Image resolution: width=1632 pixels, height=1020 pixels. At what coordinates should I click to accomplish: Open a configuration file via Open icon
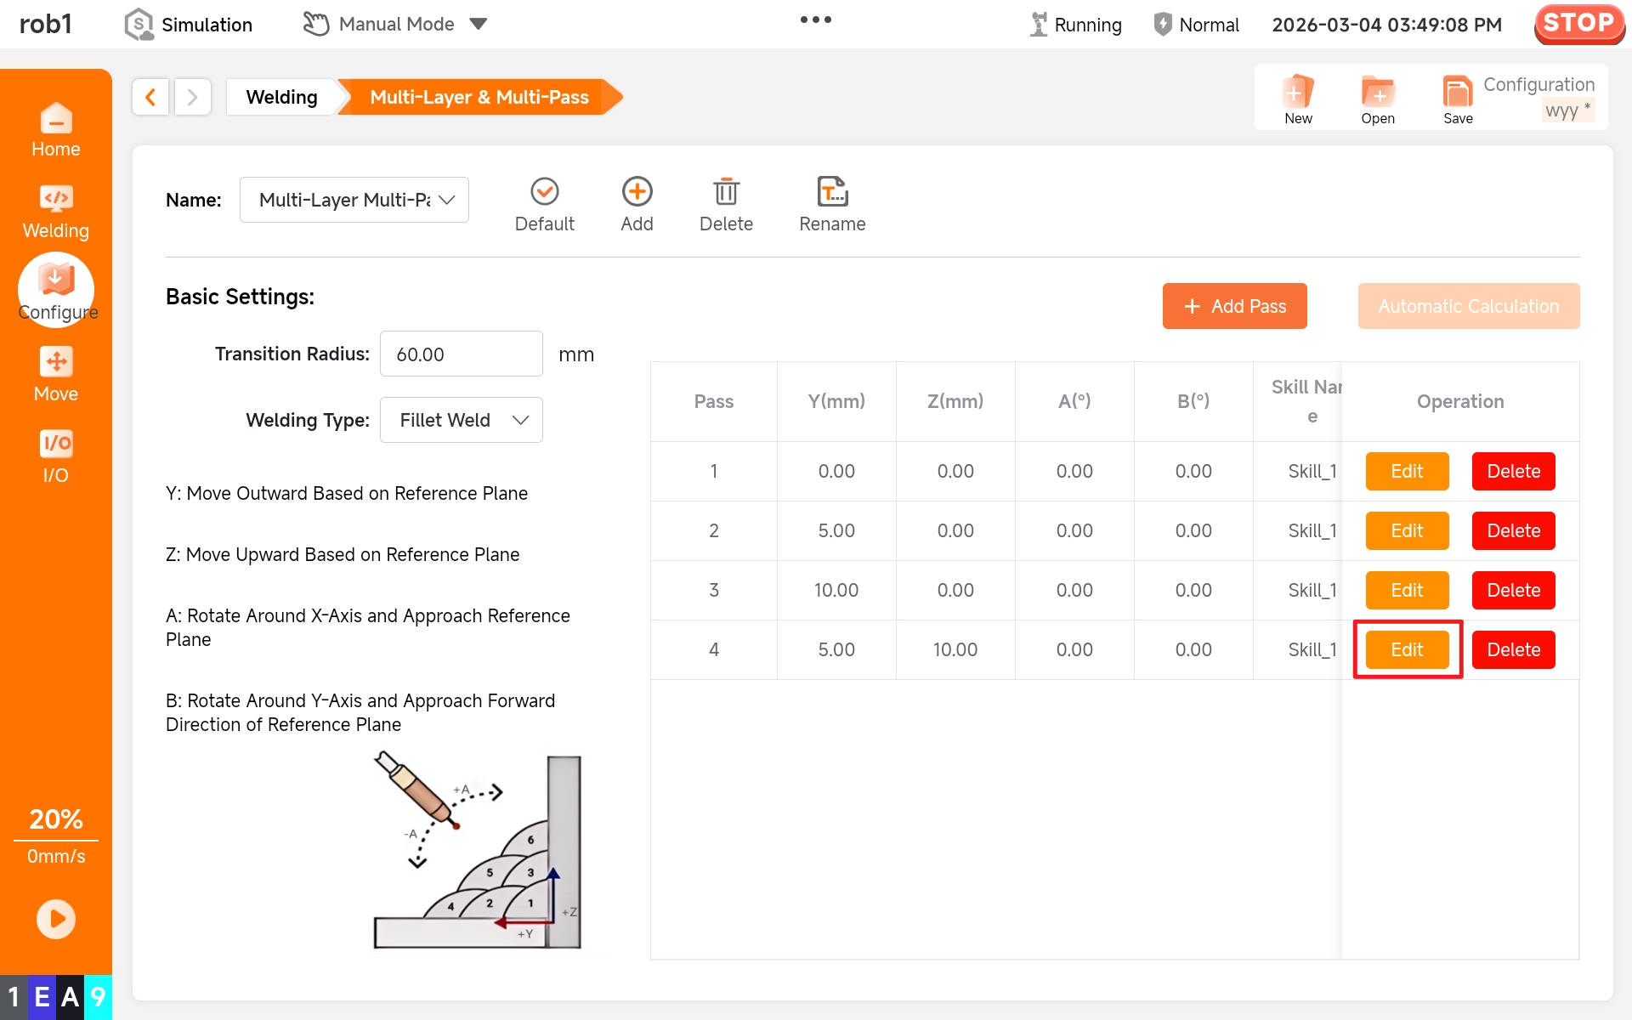click(1377, 99)
